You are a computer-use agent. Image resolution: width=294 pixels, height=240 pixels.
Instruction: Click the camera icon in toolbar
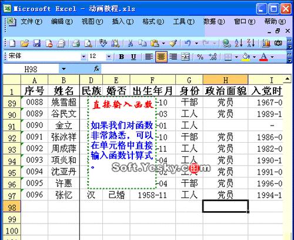278,43
